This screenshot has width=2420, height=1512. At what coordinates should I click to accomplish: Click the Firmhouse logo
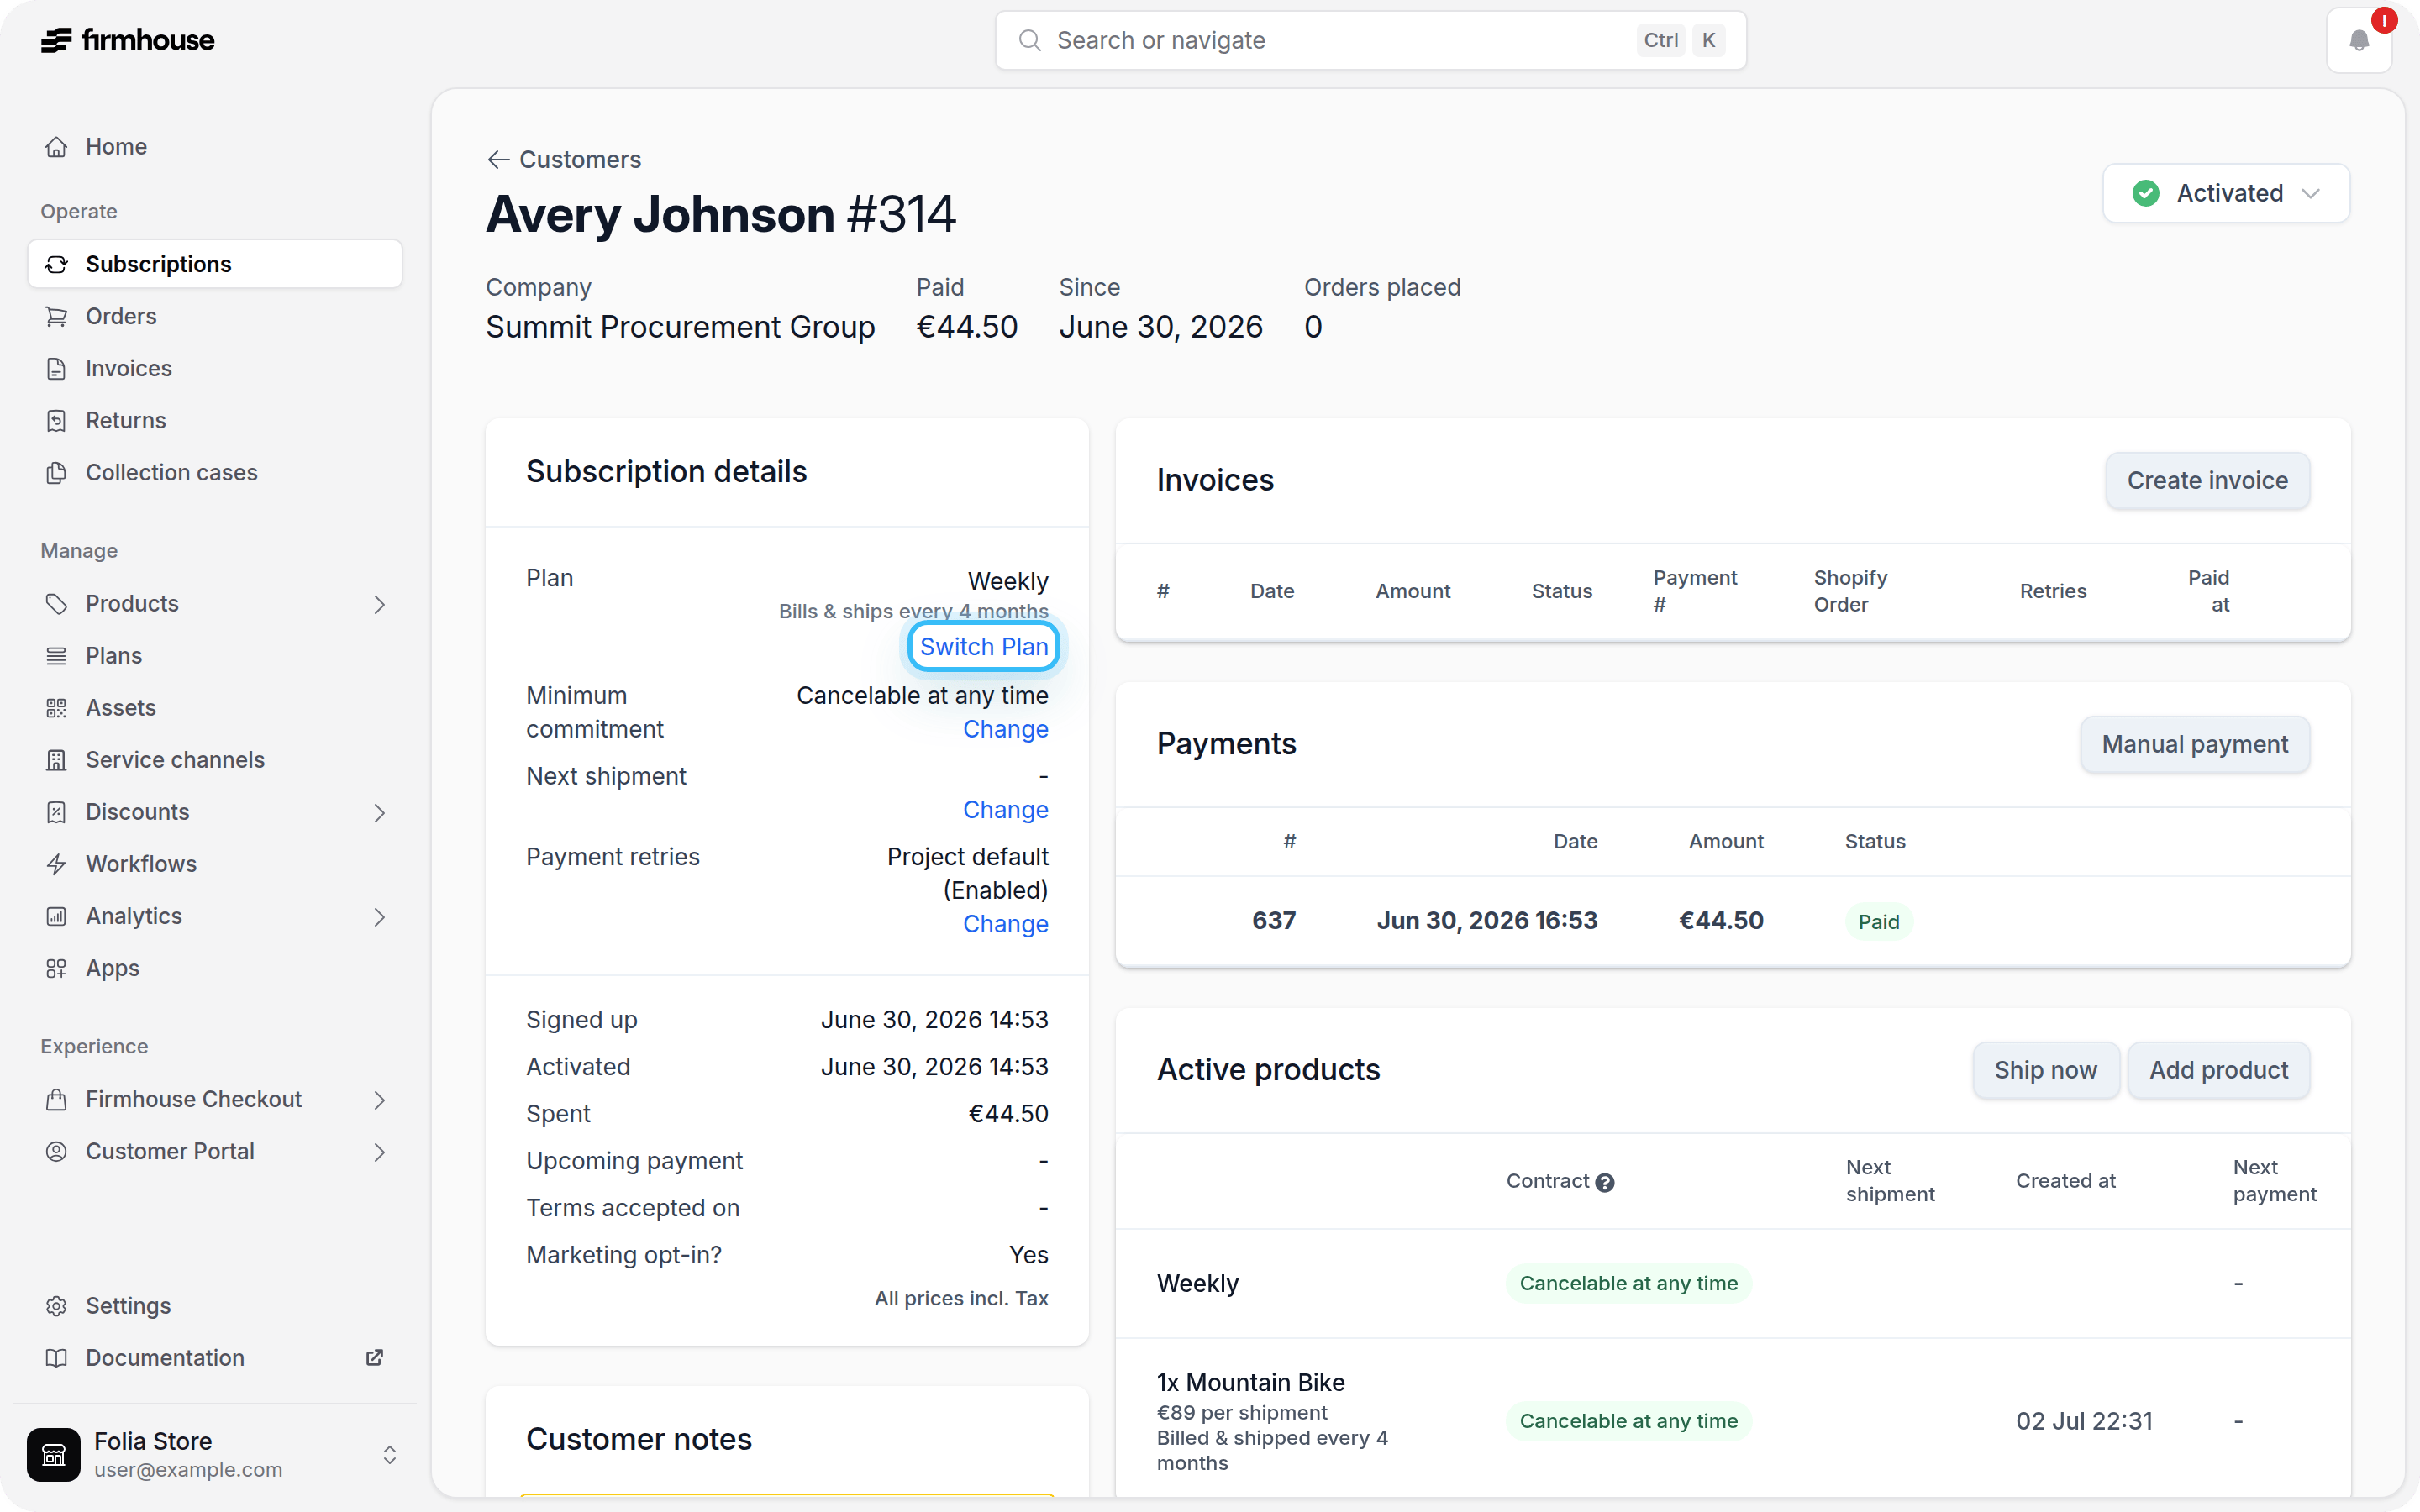(x=128, y=40)
